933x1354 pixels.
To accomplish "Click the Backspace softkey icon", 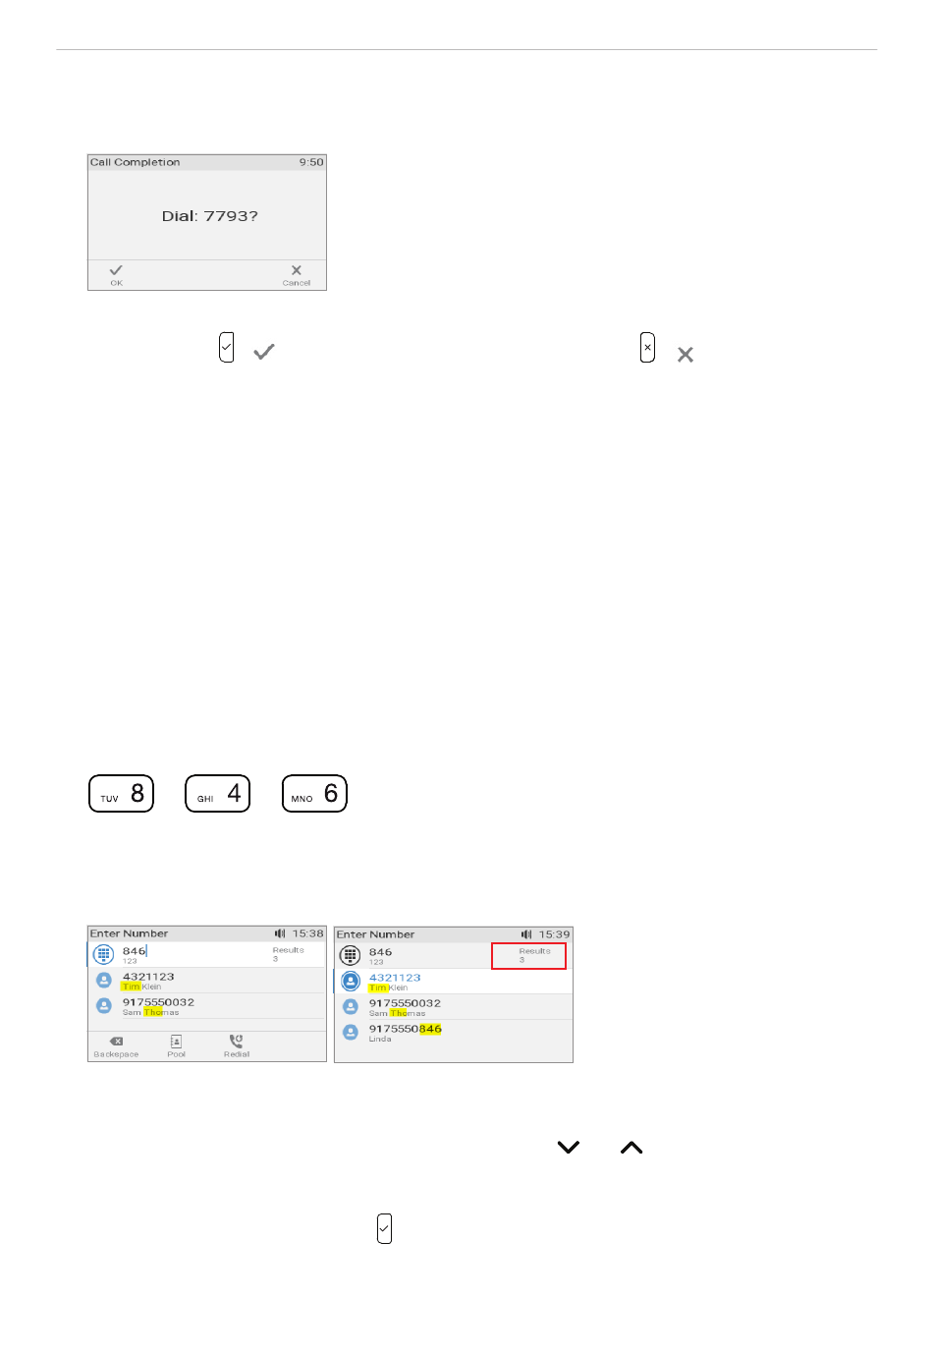I will (x=116, y=1042).
